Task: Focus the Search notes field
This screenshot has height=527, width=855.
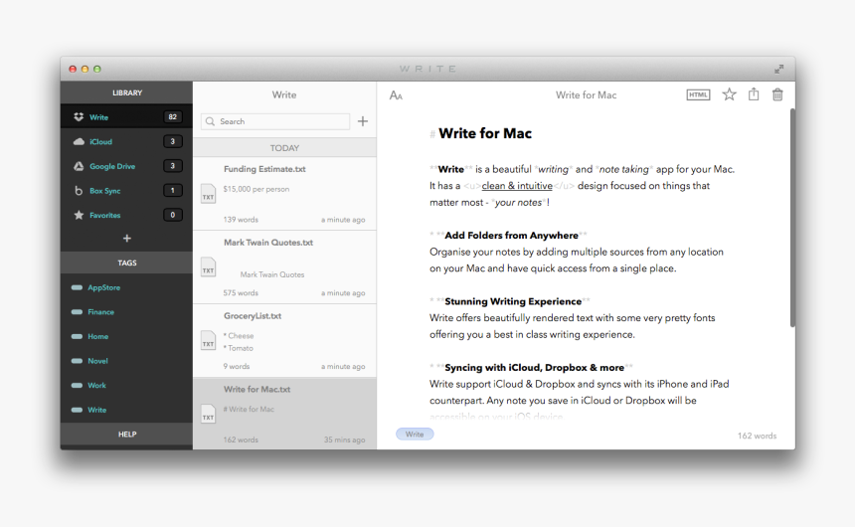Action: [275, 121]
